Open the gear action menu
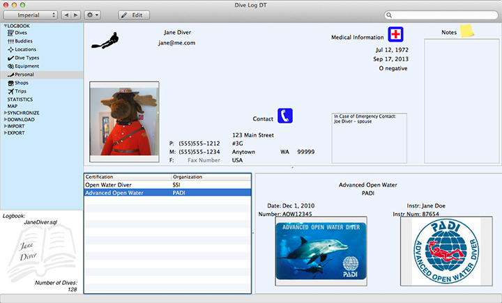This screenshot has width=502, height=303. 91,15
